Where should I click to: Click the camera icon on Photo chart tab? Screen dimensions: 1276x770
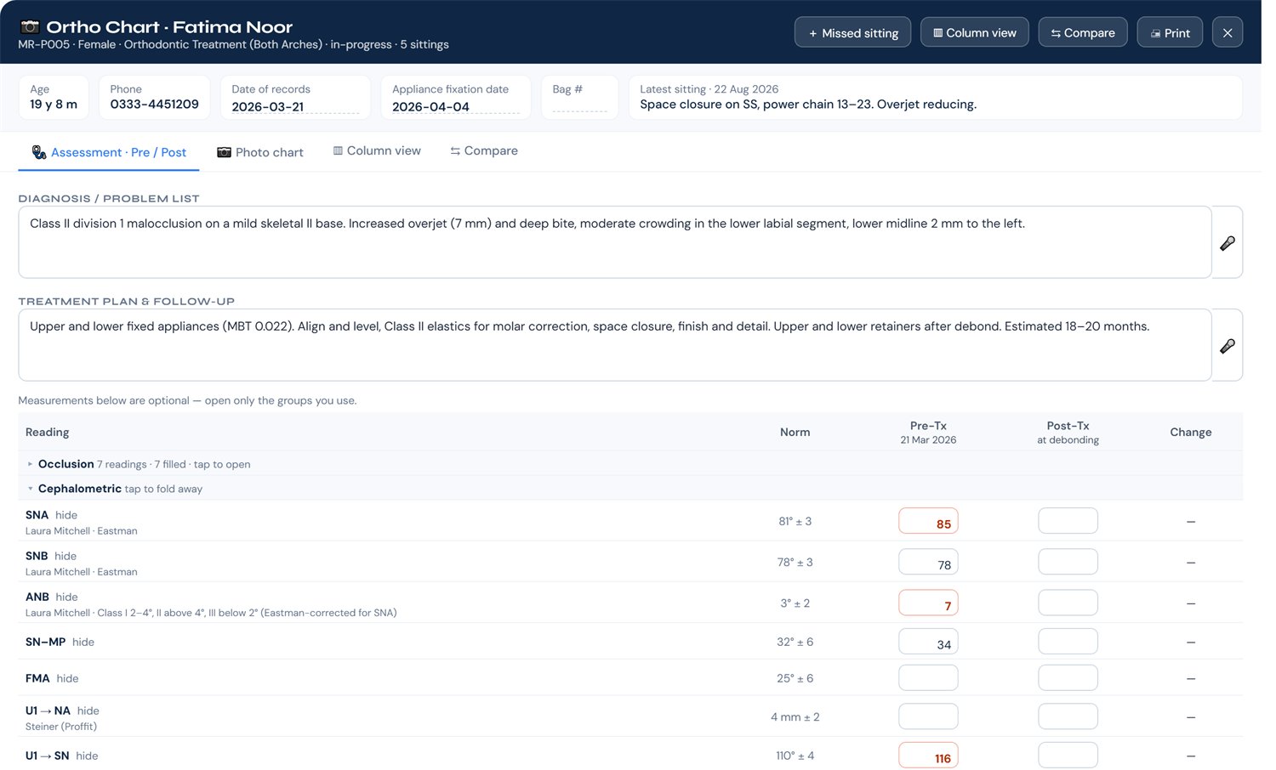[x=224, y=152]
